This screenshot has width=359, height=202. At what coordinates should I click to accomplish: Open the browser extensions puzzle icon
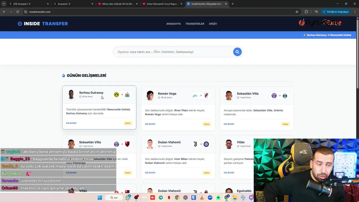point(306,12)
